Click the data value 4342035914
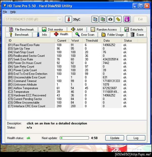 point(110,59)
